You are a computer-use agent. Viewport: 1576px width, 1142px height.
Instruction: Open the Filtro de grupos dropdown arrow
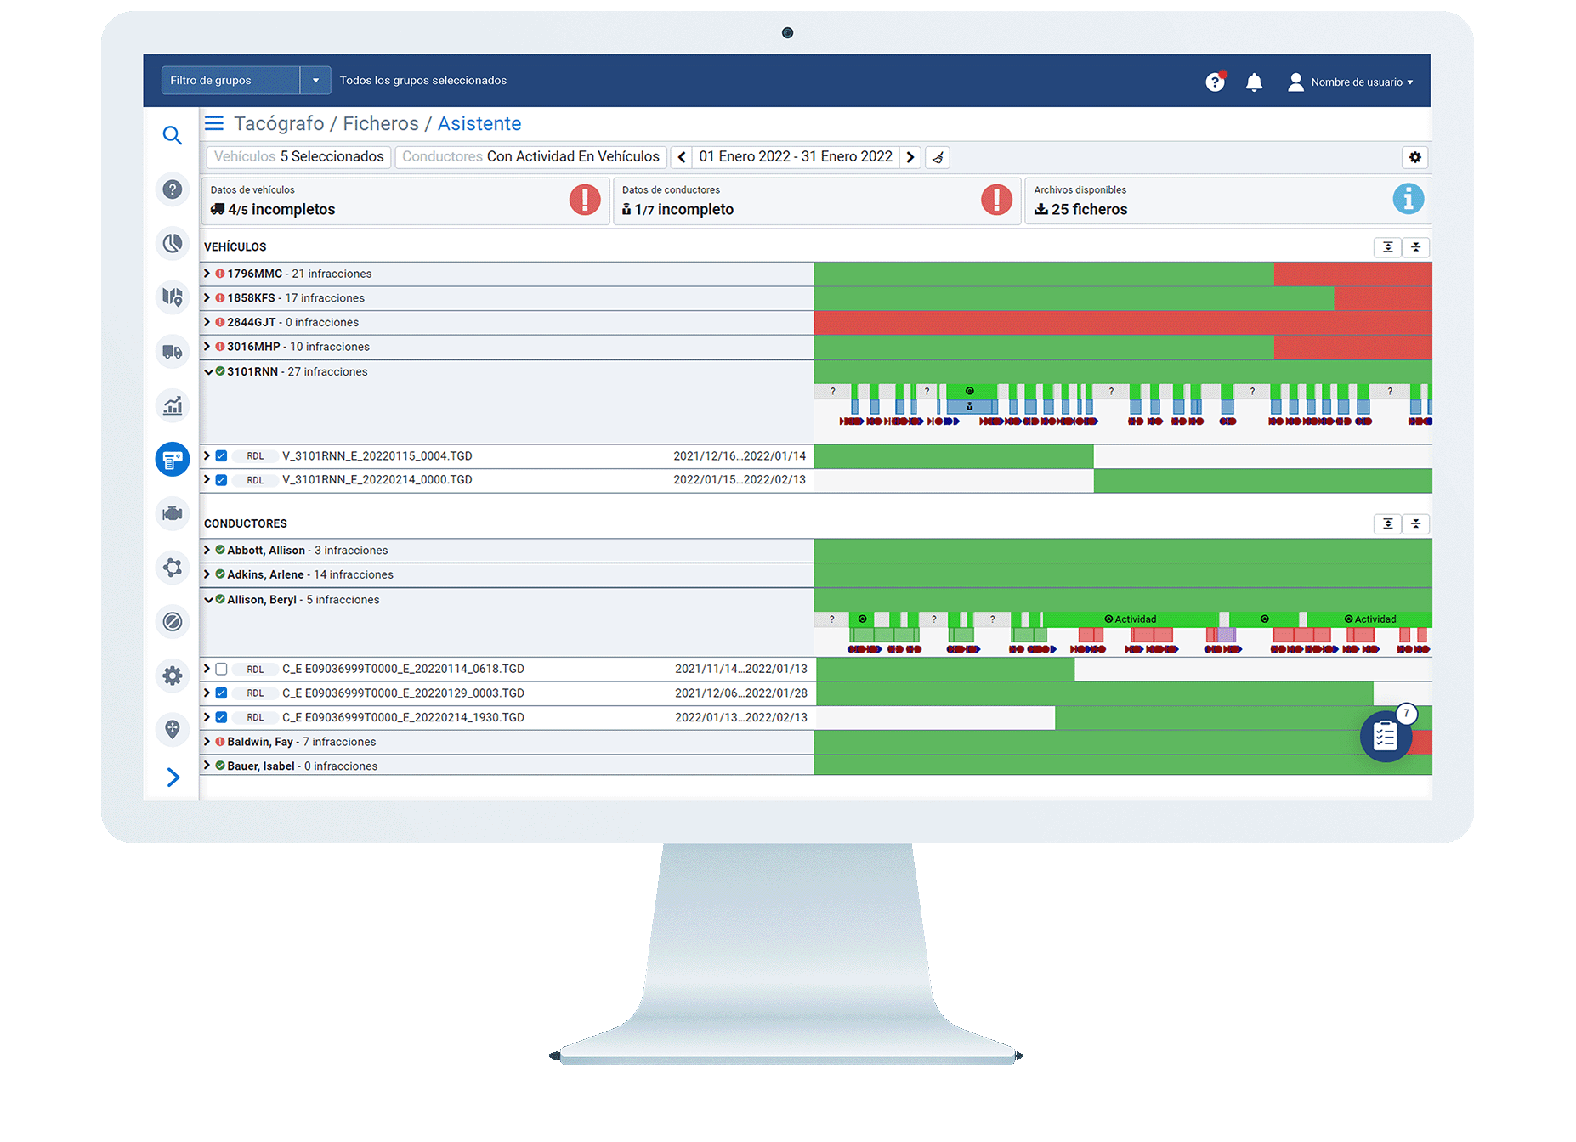pos(315,81)
